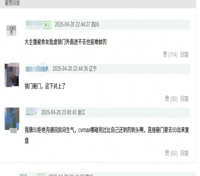Open avatar of the 浙江 commenter

pos(12,120)
